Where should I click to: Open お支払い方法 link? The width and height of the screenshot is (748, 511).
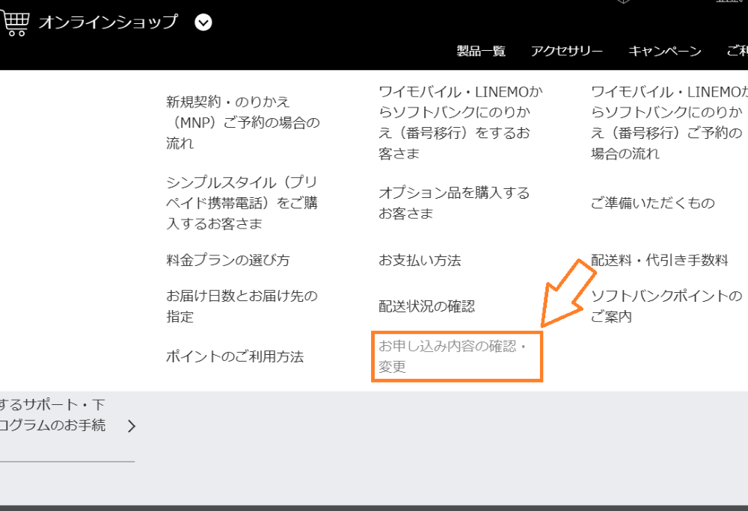point(420,260)
